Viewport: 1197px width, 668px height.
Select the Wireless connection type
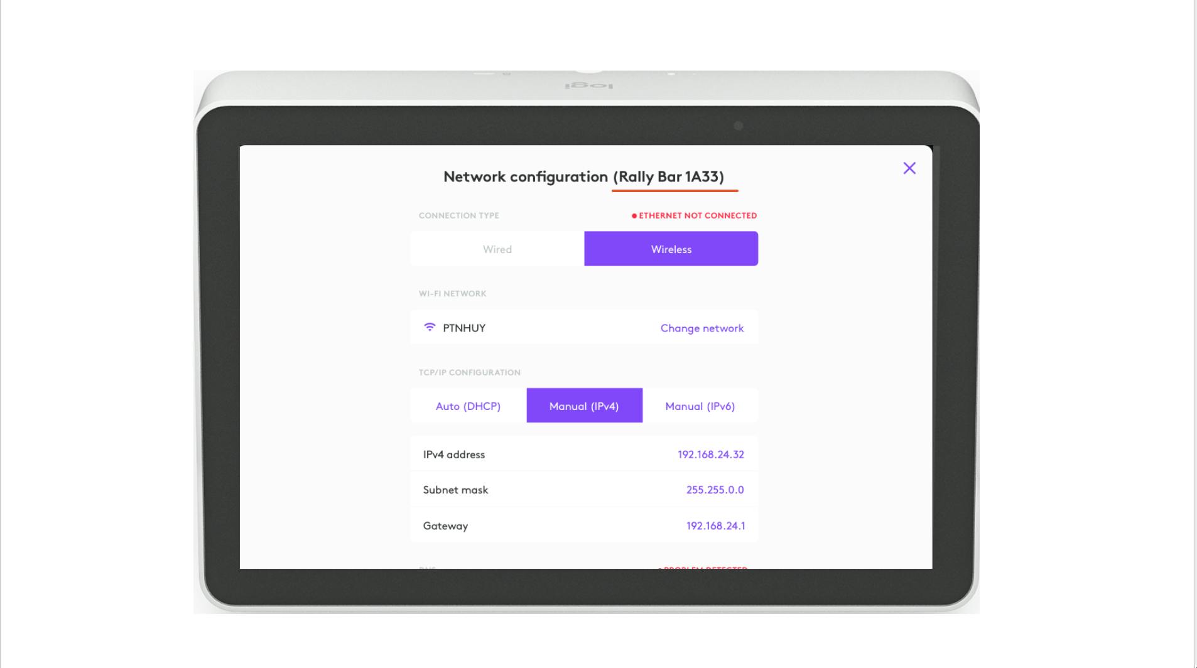click(x=671, y=249)
